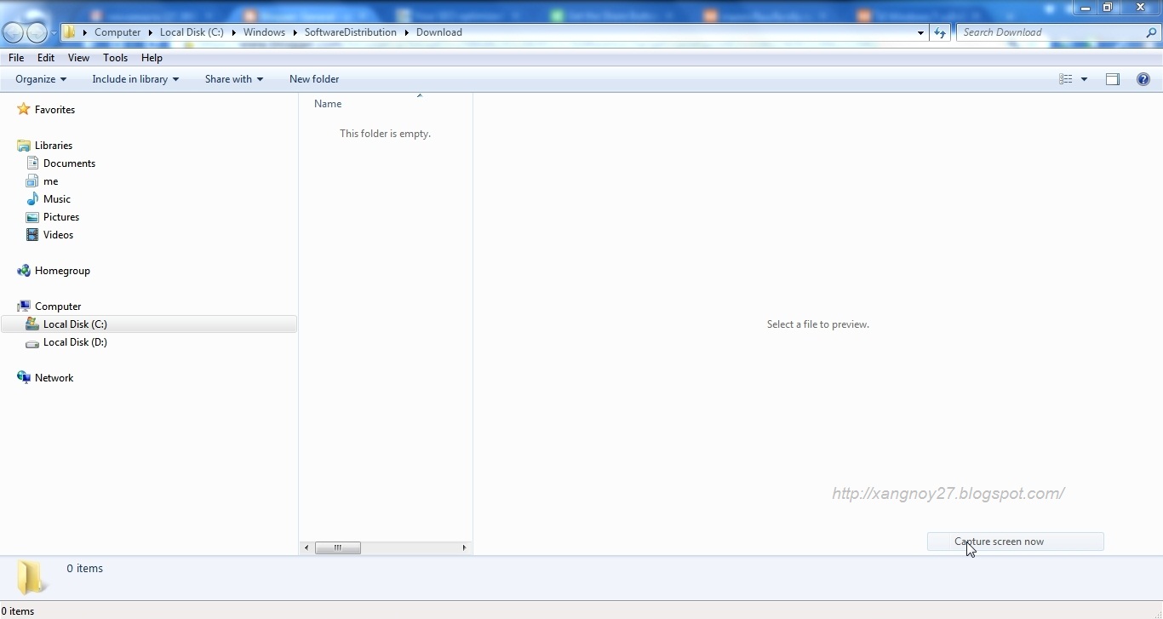The width and height of the screenshot is (1163, 619).
Task: Open the Edit menu
Action: click(x=46, y=58)
